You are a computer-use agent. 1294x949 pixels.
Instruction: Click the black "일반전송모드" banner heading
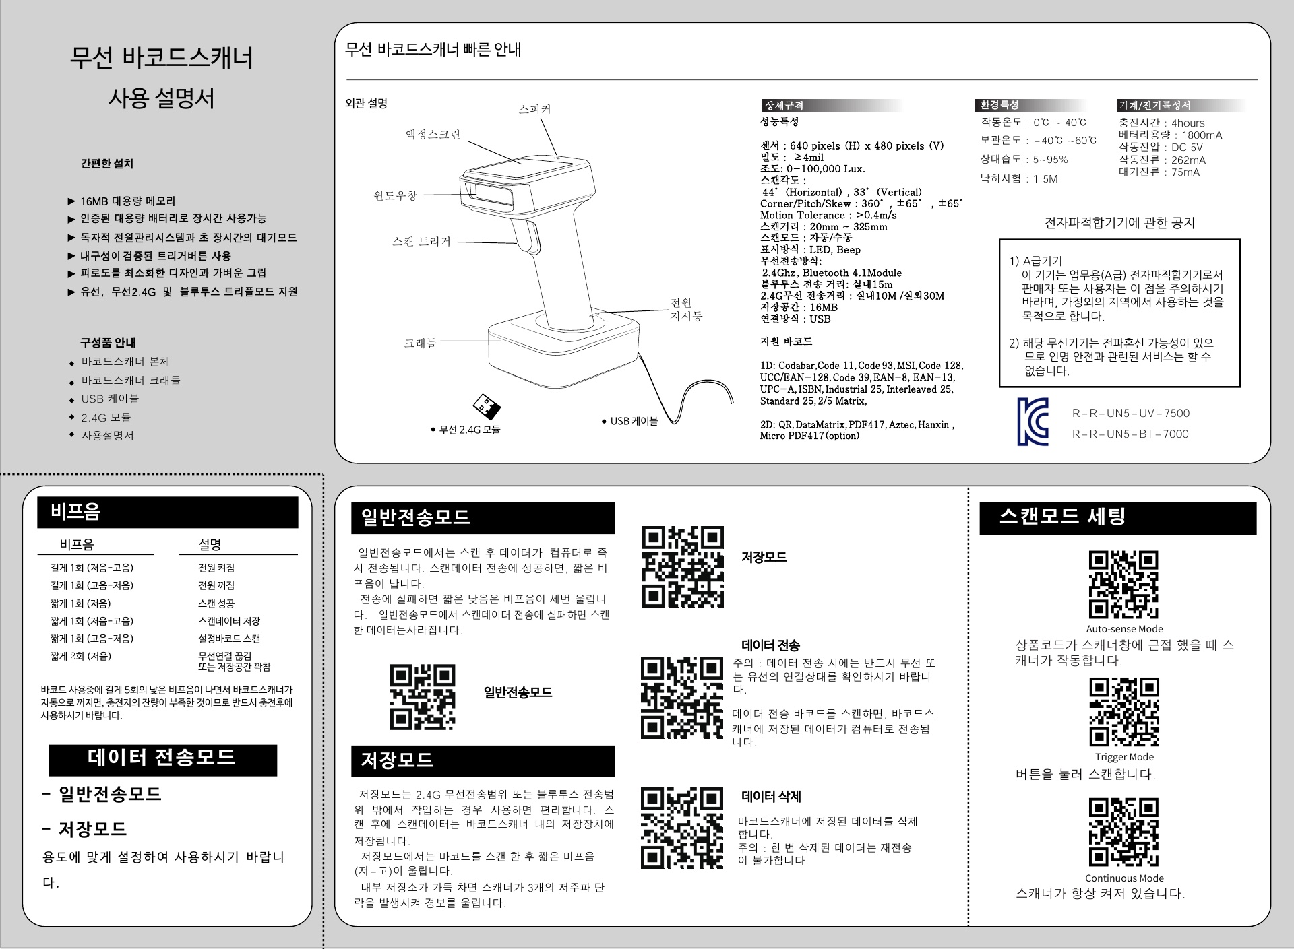[x=483, y=518]
